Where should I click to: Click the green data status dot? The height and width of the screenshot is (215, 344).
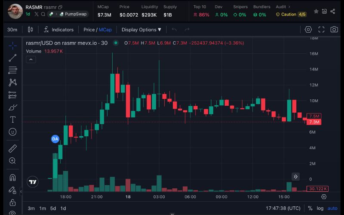(x=116, y=43)
